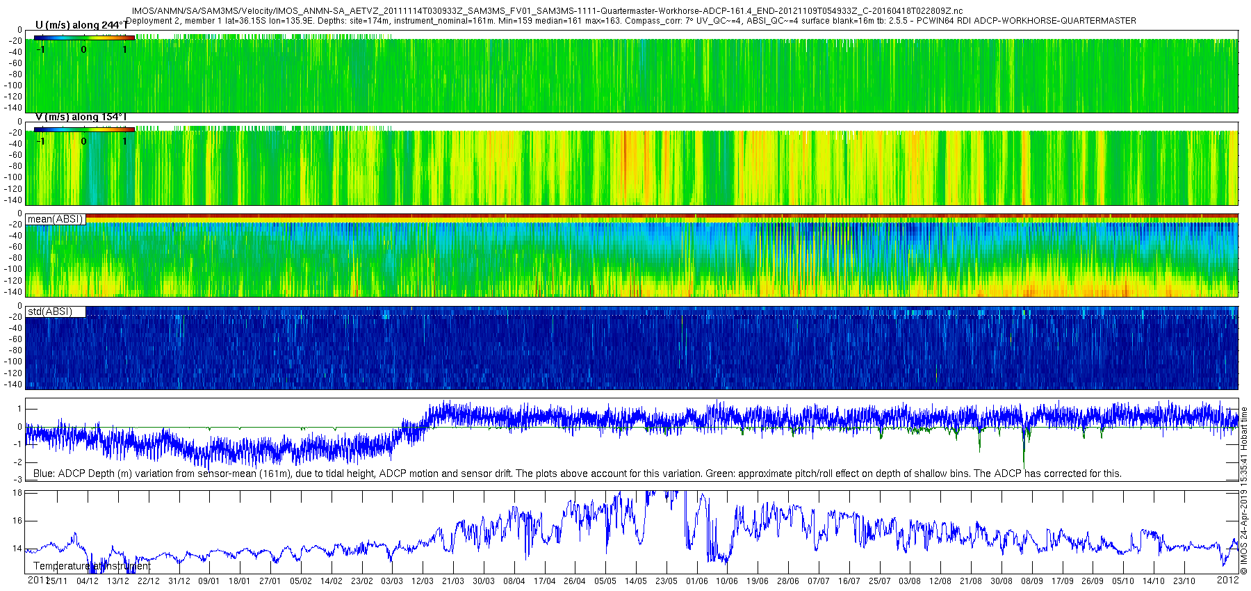The image size is (1251, 591).
Task: Click the '22/12' date tick label
Action: [x=148, y=581]
